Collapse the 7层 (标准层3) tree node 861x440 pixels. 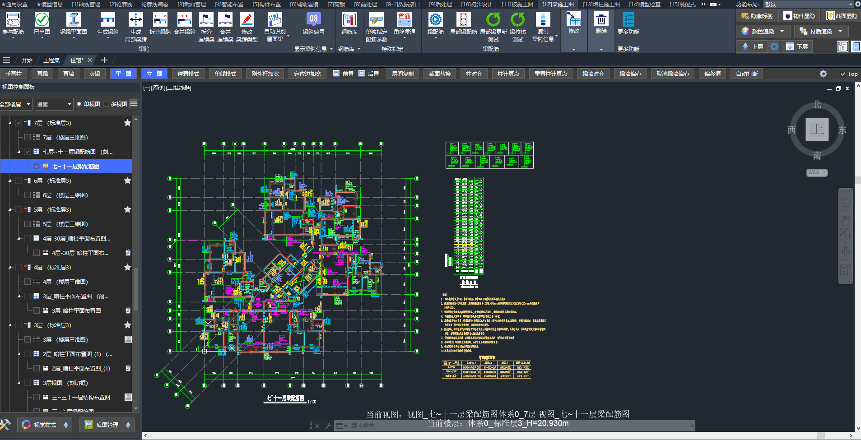10,123
